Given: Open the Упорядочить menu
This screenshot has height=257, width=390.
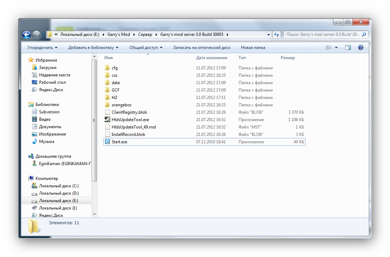Looking at the screenshot, I should click(x=42, y=48).
